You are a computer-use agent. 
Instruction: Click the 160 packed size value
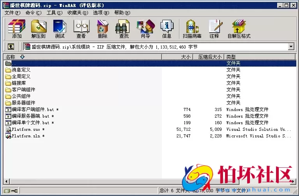tap(218, 123)
